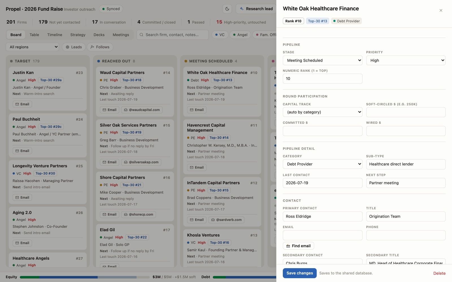Click search magnifier icon in search box
This screenshot has height=282, width=452.
click(142, 35)
